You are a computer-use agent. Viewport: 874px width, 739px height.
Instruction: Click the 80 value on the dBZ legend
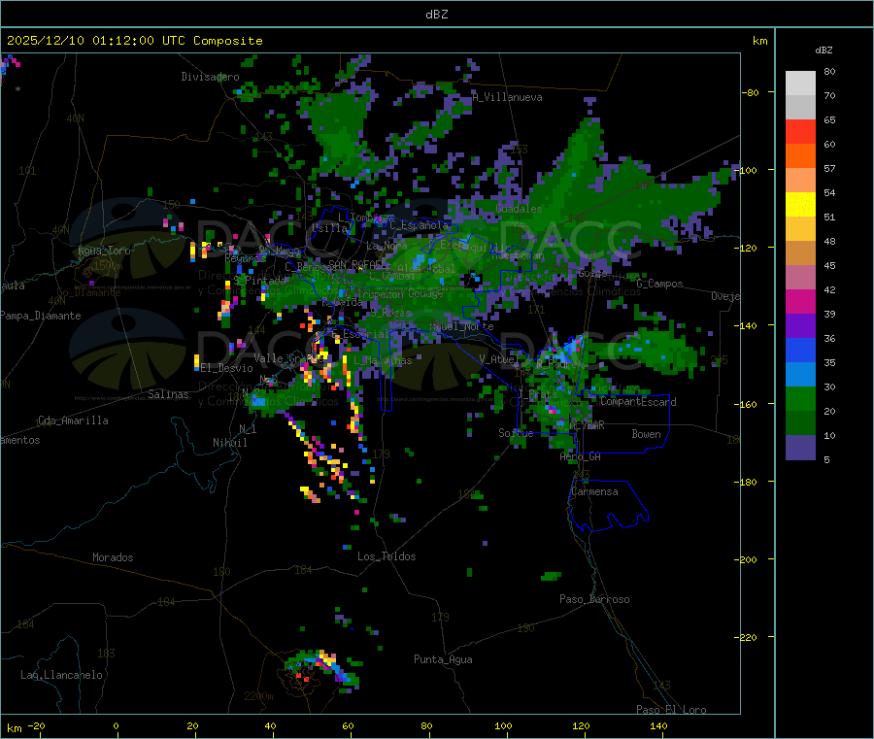pyautogui.click(x=829, y=71)
